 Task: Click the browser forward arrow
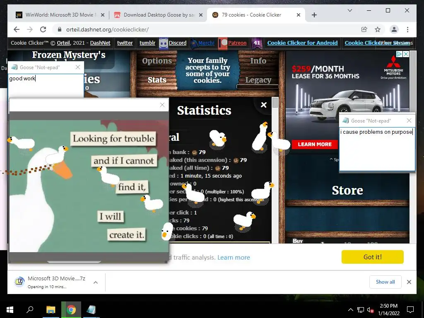(30, 29)
